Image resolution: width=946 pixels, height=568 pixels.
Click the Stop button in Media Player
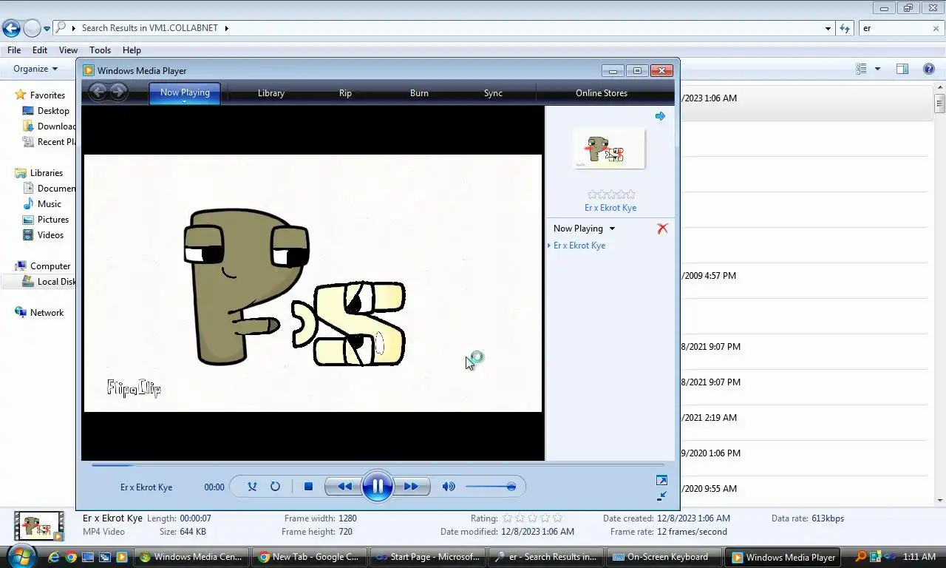308,487
